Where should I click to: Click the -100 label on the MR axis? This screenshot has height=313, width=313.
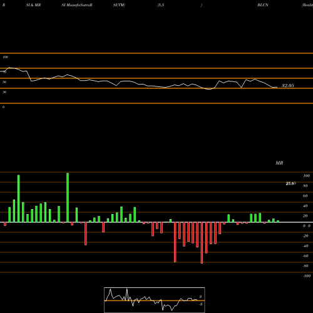pos(307,276)
